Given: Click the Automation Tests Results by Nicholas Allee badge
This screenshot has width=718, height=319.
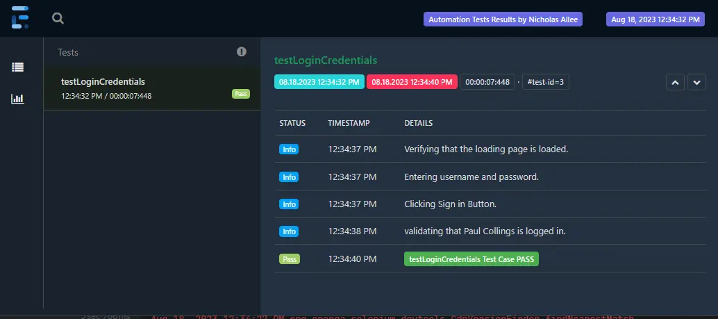Looking at the screenshot, I should (x=503, y=19).
